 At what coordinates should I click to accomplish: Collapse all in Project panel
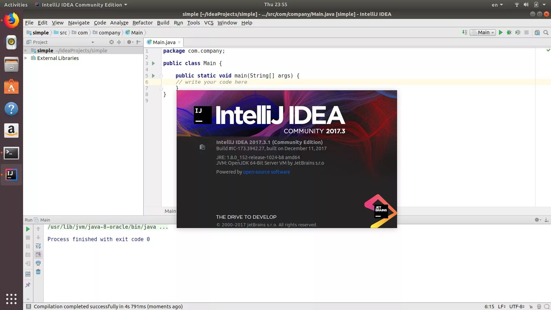pos(119,42)
